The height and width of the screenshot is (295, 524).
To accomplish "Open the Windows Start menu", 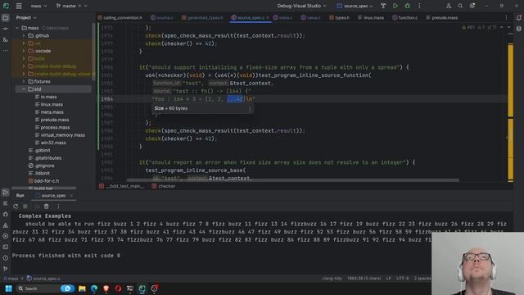I will click(9, 288).
